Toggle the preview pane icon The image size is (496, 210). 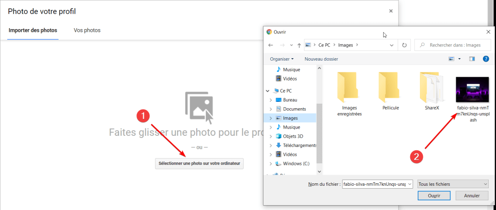click(x=472, y=59)
